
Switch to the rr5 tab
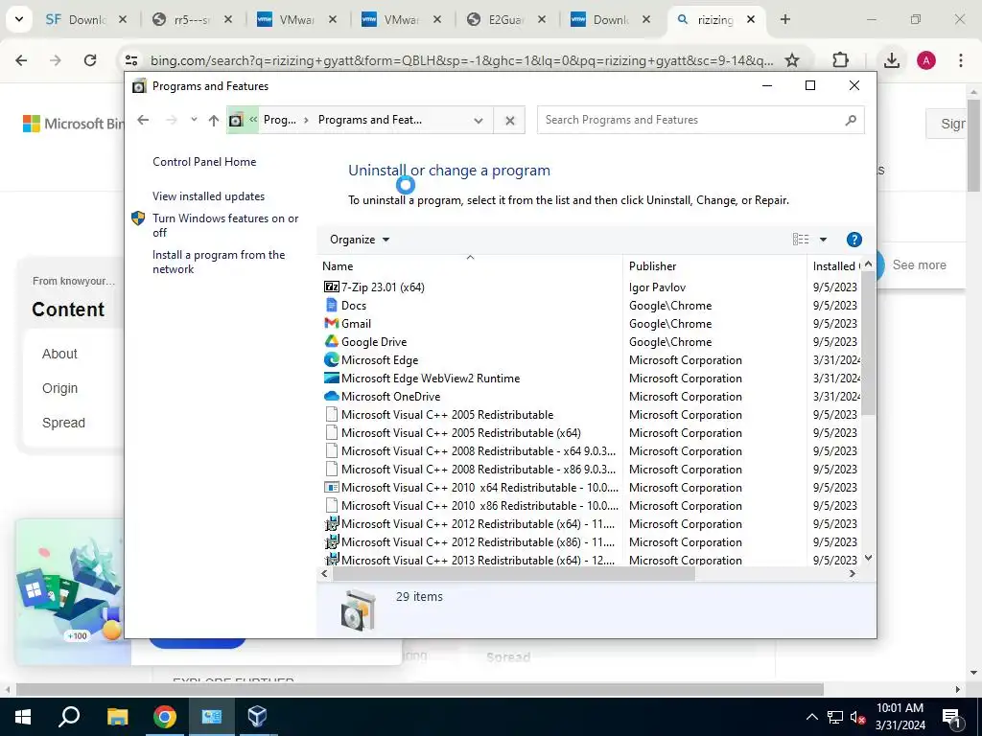[x=193, y=20]
